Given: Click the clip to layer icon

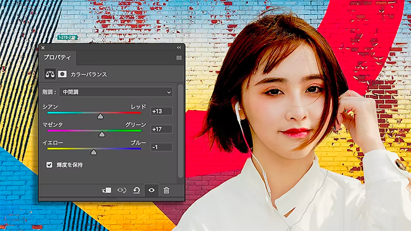Looking at the screenshot, I should [107, 190].
